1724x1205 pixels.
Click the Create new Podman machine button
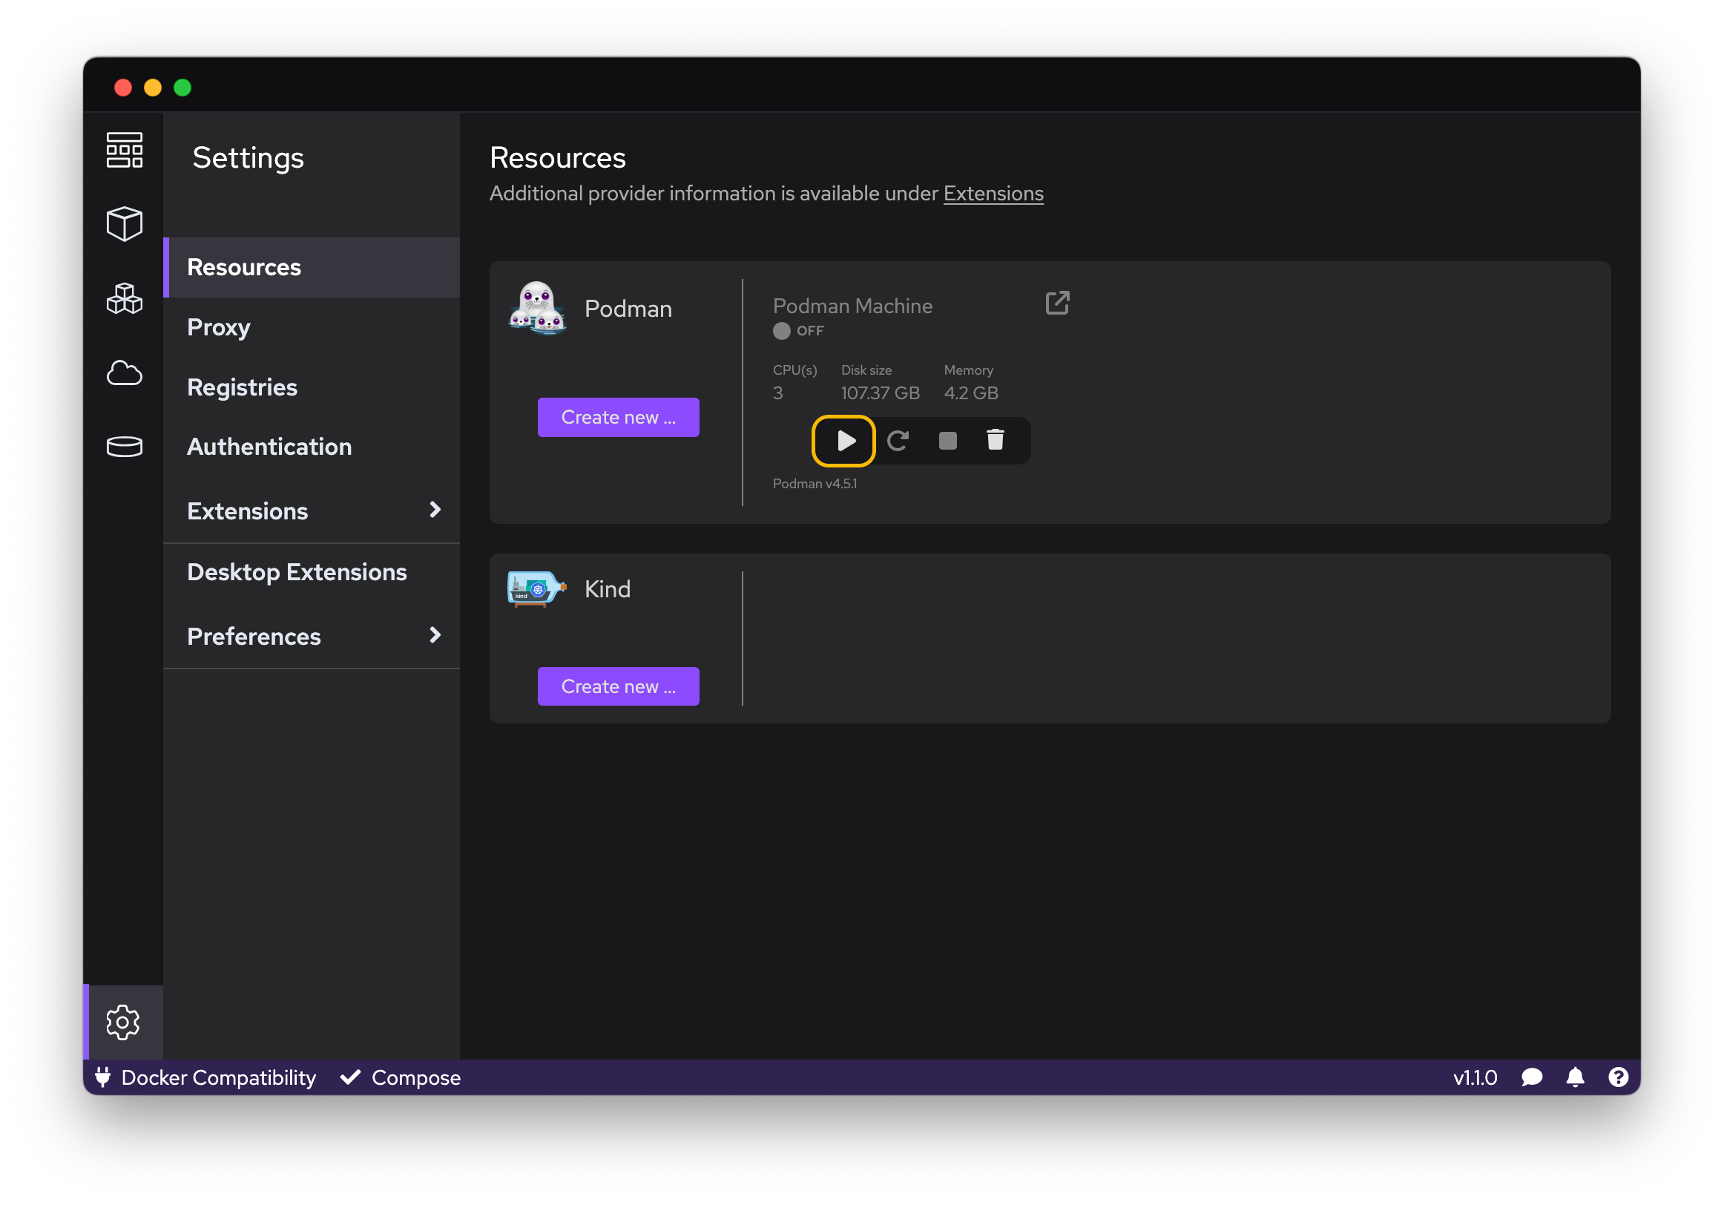pos(619,416)
